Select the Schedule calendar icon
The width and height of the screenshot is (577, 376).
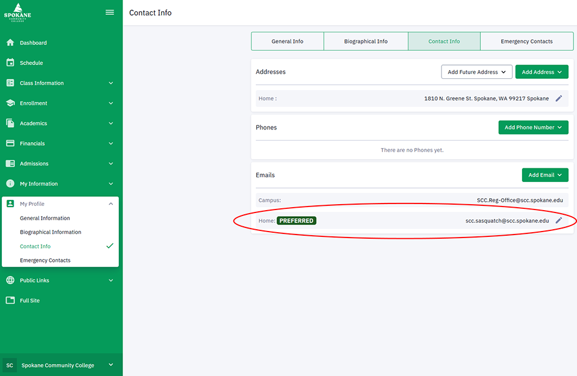(10, 63)
